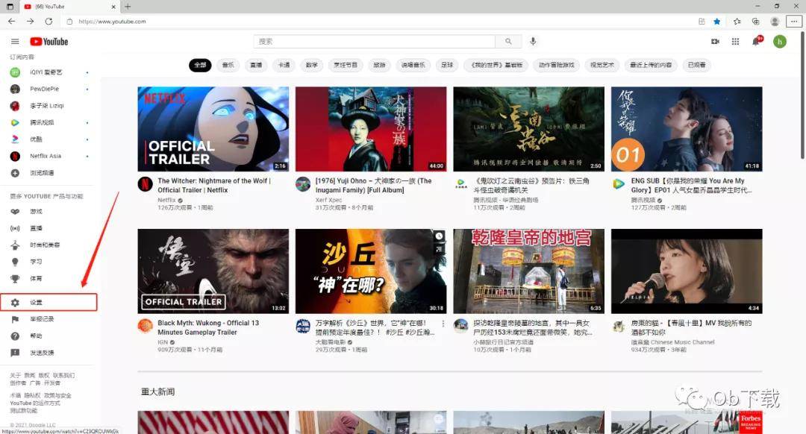The width and height of the screenshot is (806, 434).
Task: Open the Yuji Ohno Inugami Family thumbnail
Action: pyautogui.click(x=371, y=129)
